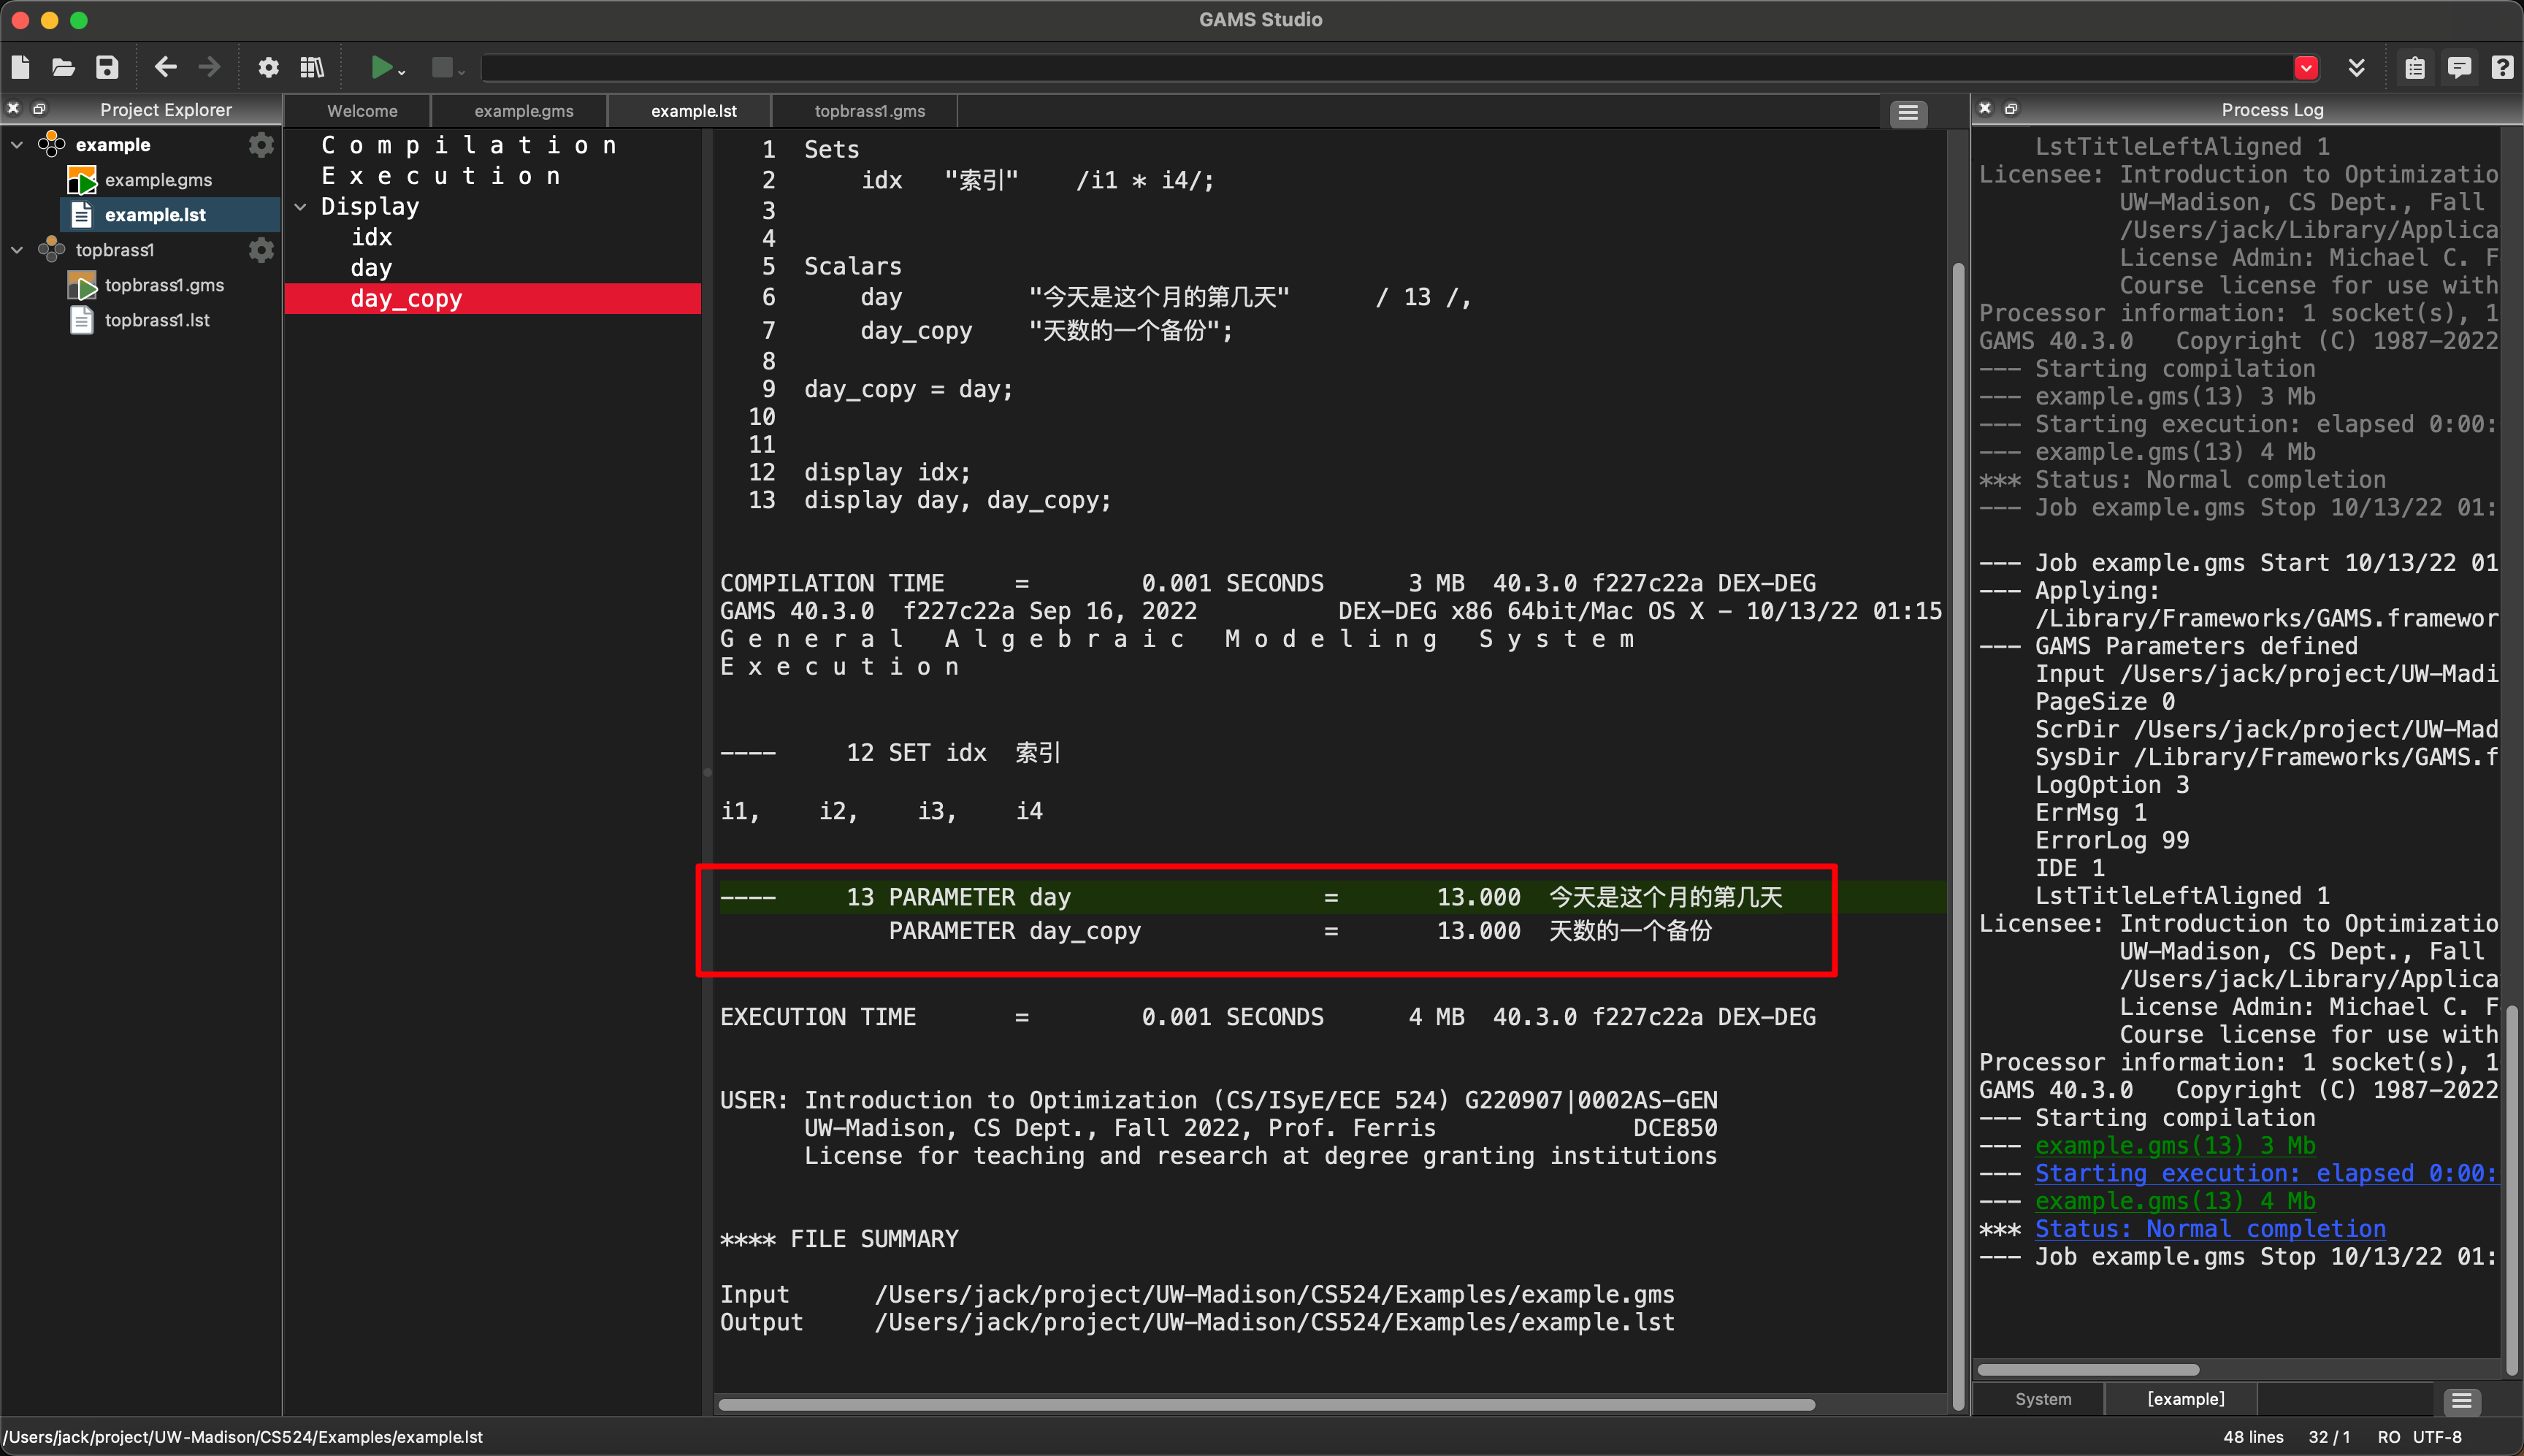Follow the Starting execution link in log

point(2266,1173)
